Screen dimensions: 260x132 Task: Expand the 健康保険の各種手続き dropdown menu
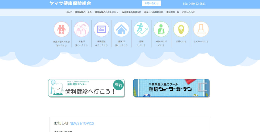(107, 12)
